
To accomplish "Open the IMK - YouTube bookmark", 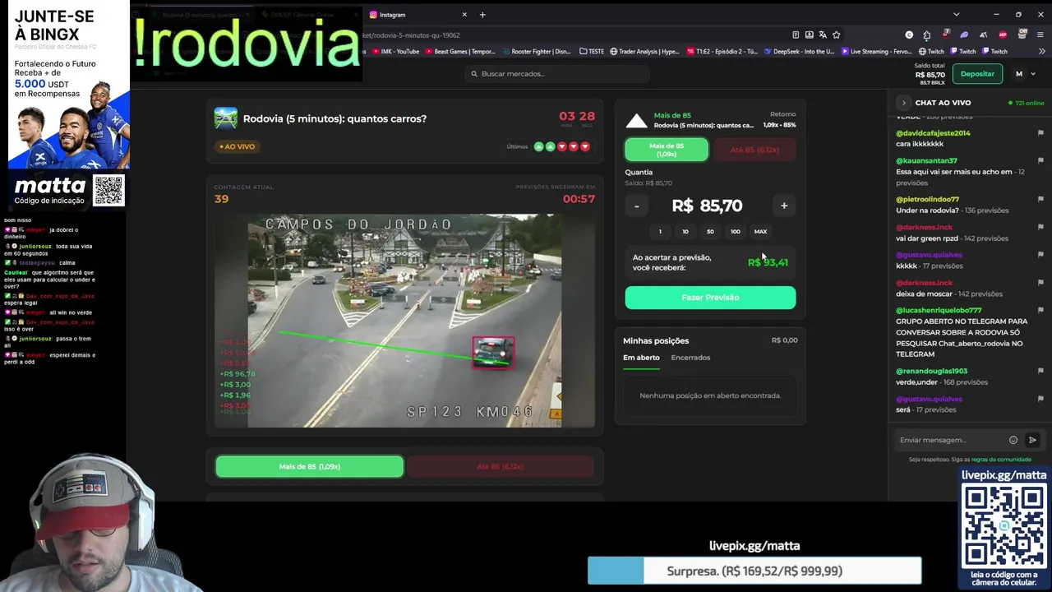I will [x=395, y=52].
